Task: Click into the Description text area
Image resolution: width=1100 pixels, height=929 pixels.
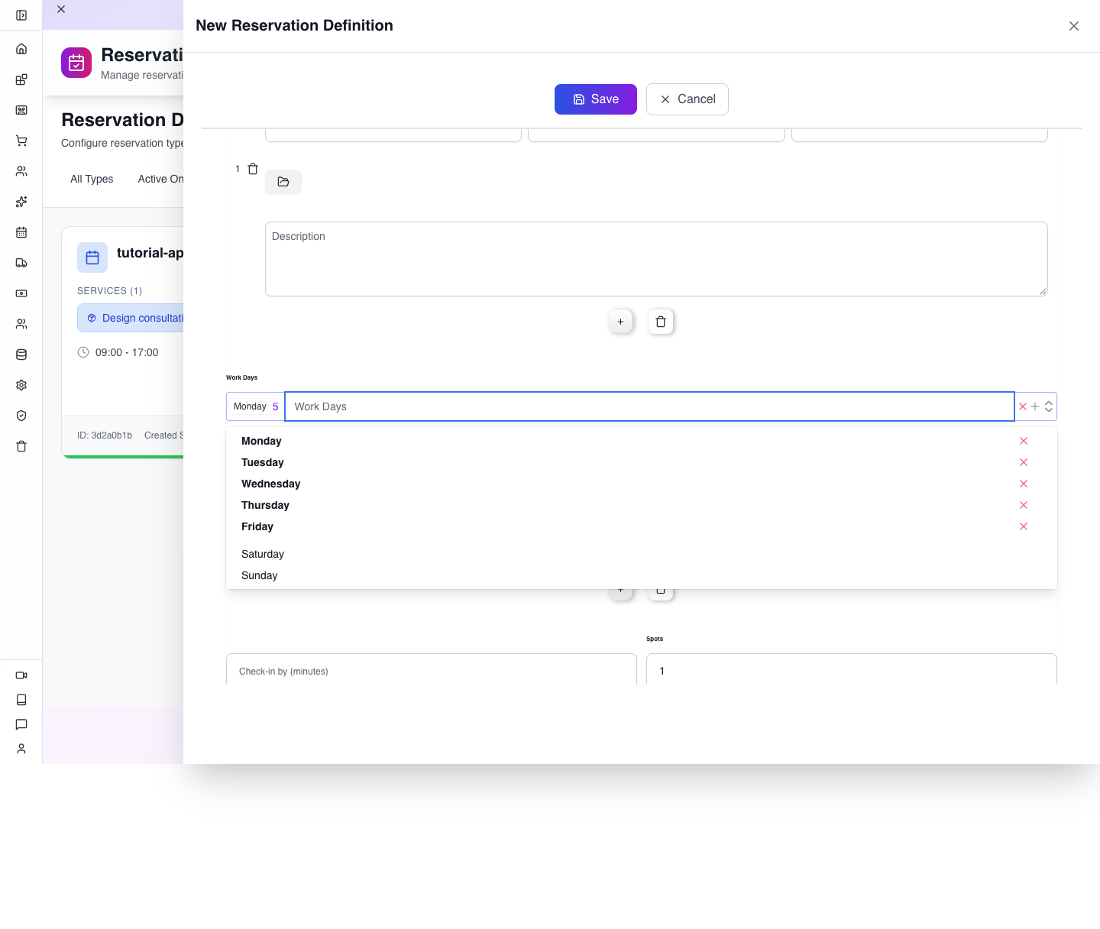Action: (x=656, y=259)
